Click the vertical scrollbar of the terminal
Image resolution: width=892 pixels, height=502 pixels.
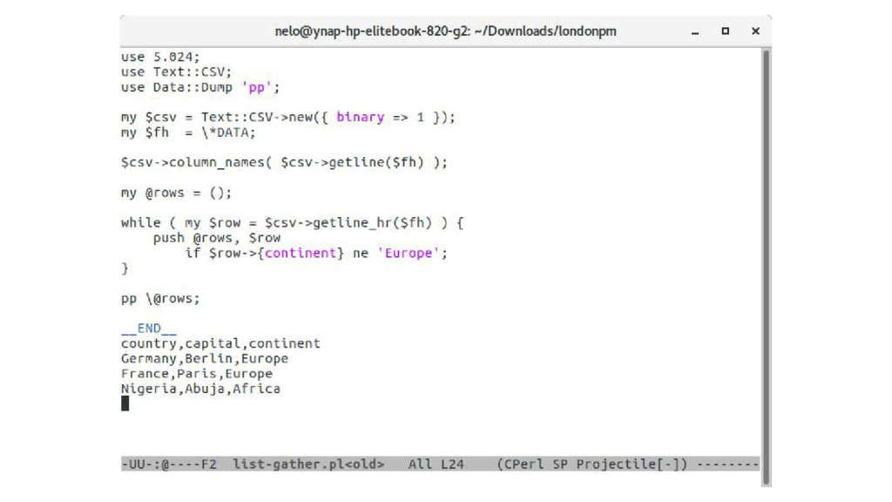click(767, 267)
